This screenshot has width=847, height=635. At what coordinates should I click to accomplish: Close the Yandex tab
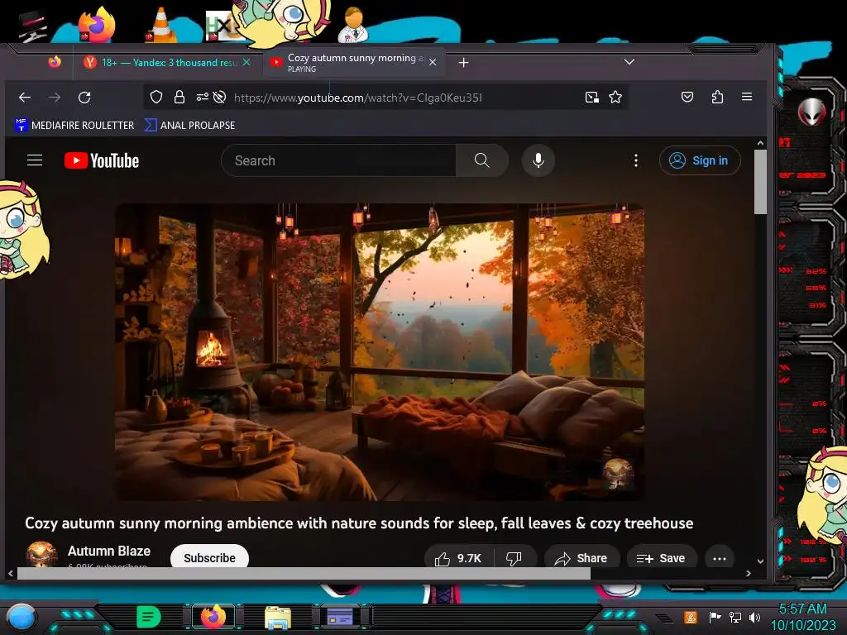tap(246, 62)
